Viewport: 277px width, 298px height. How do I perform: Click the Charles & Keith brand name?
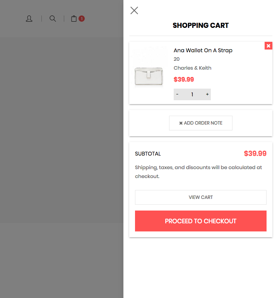(192, 68)
